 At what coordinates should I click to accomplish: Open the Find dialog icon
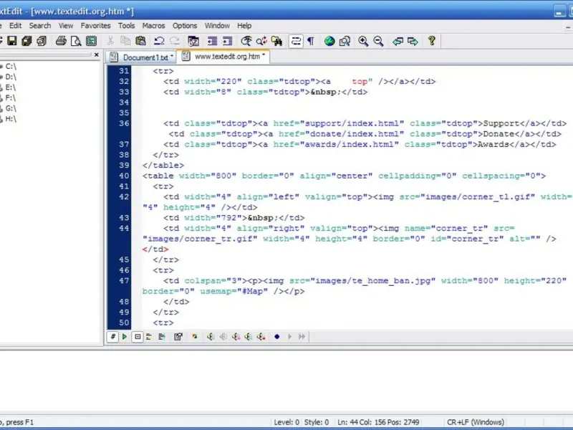[246, 41]
